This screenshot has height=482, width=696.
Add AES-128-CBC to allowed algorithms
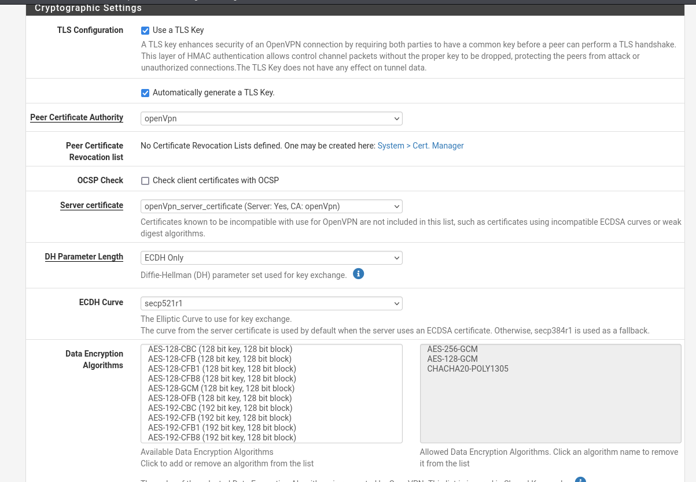coord(220,349)
